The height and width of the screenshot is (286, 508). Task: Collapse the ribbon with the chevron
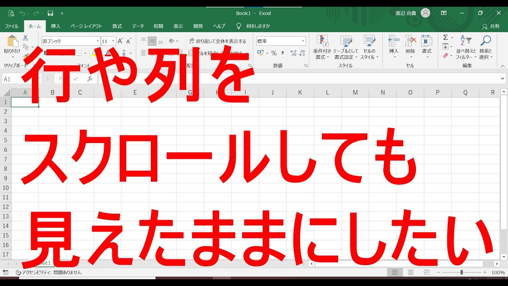coord(503,66)
